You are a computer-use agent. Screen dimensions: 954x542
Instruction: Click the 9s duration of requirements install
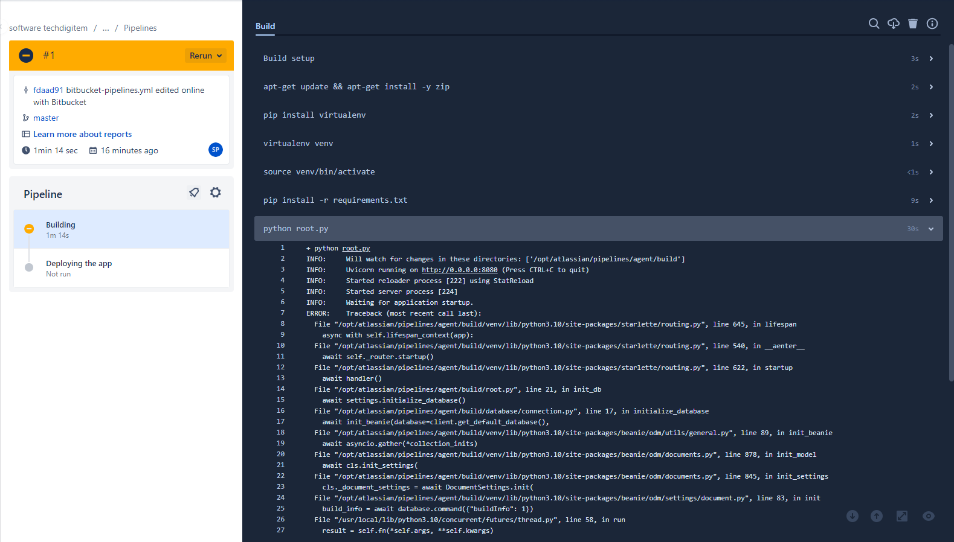915,200
